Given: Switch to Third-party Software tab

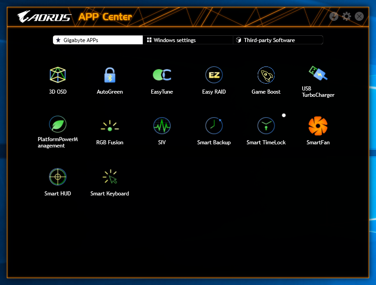Looking at the screenshot, I should 278,40.
